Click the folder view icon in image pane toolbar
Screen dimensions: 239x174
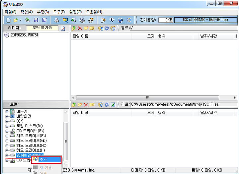click(113, 28)
